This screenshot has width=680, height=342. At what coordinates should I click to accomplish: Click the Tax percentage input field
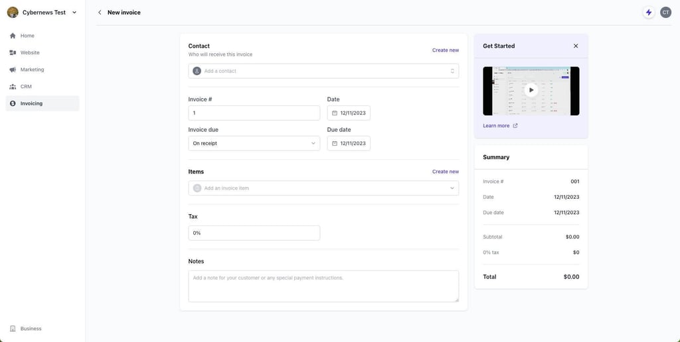click(x=254, y=233)
